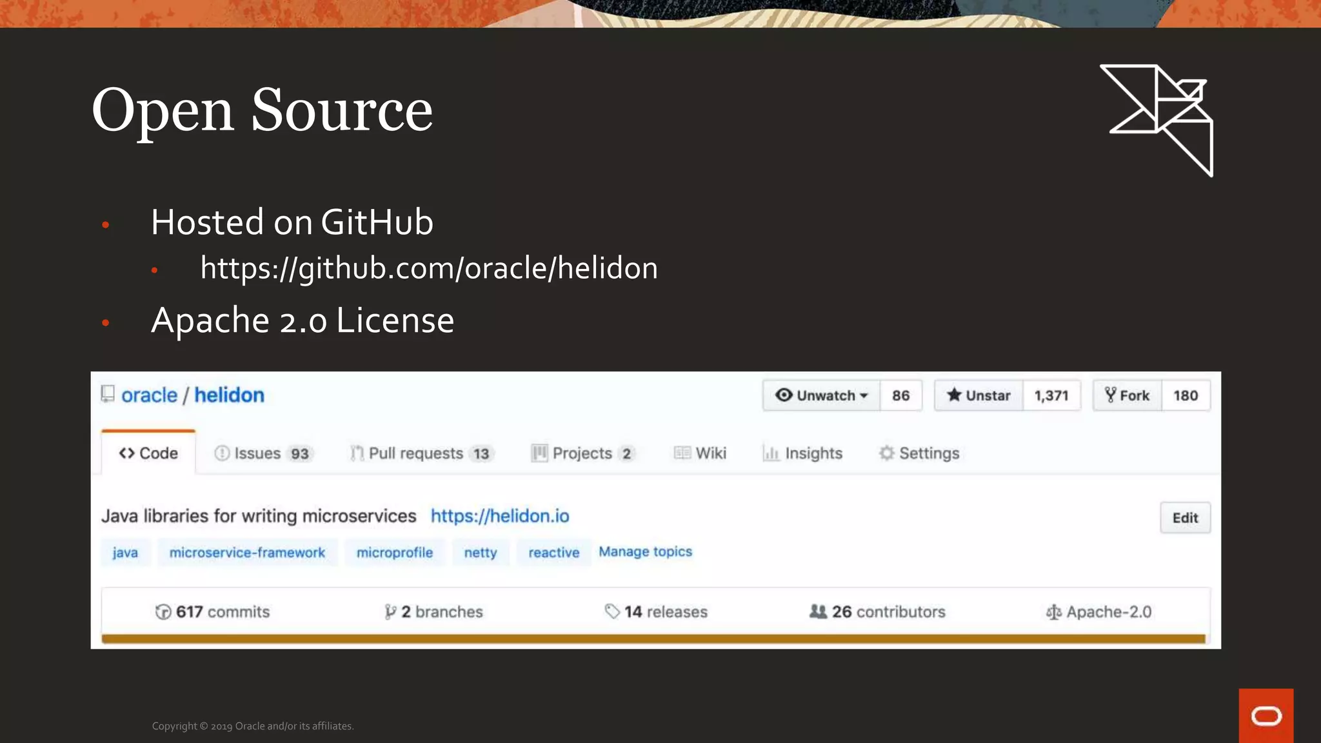Click the Edit description button
The height and width of the screenshot is (743, 1321).
tap(1185, 518)
